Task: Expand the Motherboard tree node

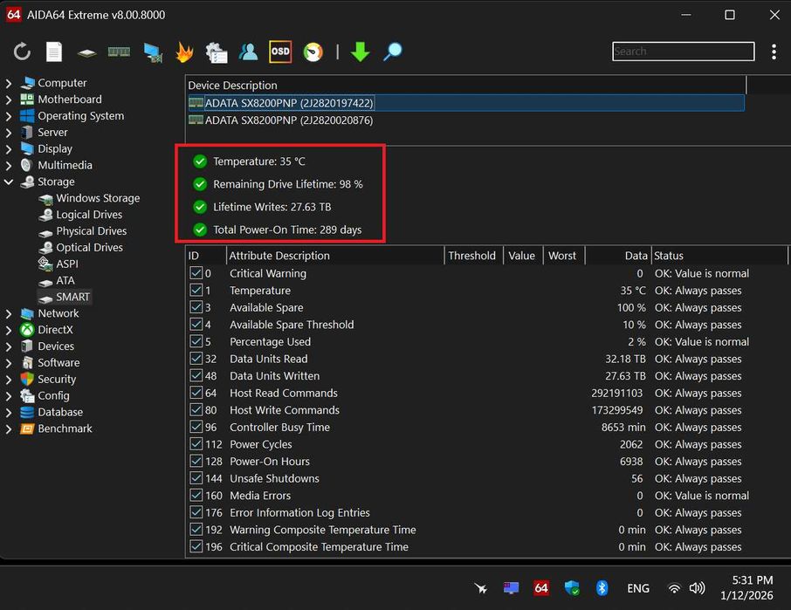Action: coord(9,99)
